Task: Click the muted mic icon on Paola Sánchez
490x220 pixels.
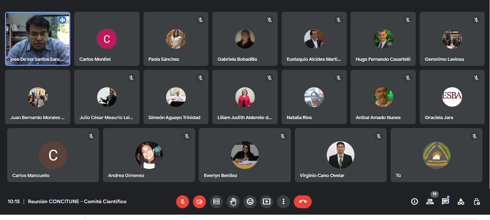Action: pos(201,20)
